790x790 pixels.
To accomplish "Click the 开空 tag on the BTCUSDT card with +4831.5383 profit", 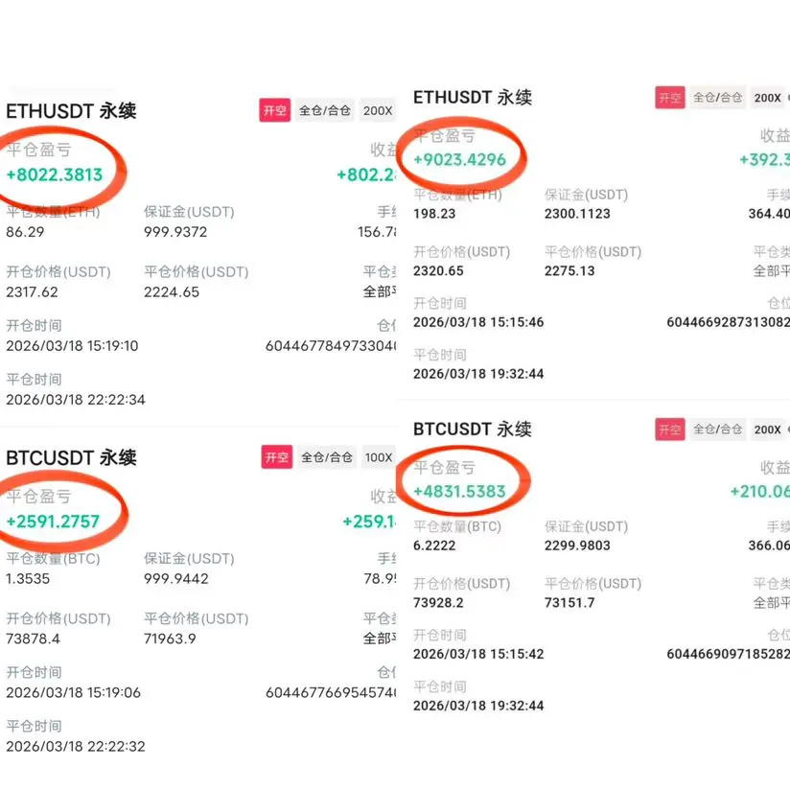I will click(x=670, y=430).
